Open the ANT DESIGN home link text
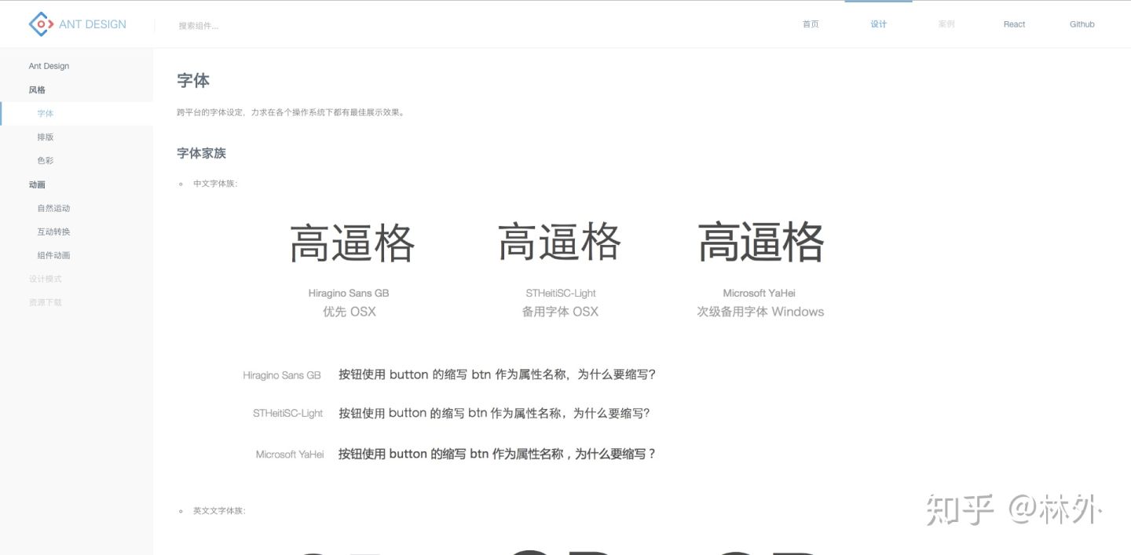Screen dimensions: 1131x555 pyautogui.click(x=93, y=24)
